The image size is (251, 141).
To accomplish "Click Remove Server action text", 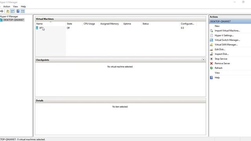I will click(222, 63).
